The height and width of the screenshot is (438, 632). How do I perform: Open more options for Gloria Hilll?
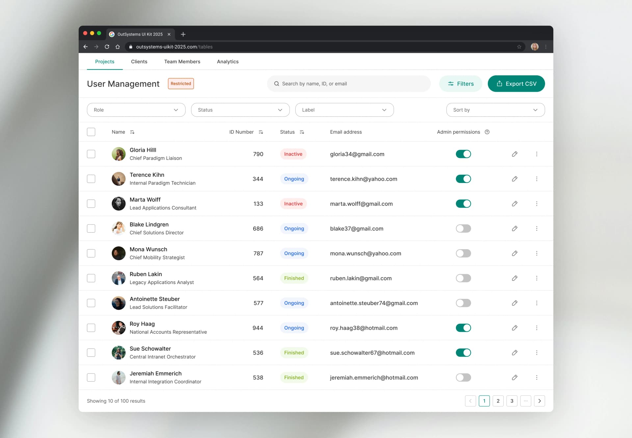coord(537,154)
